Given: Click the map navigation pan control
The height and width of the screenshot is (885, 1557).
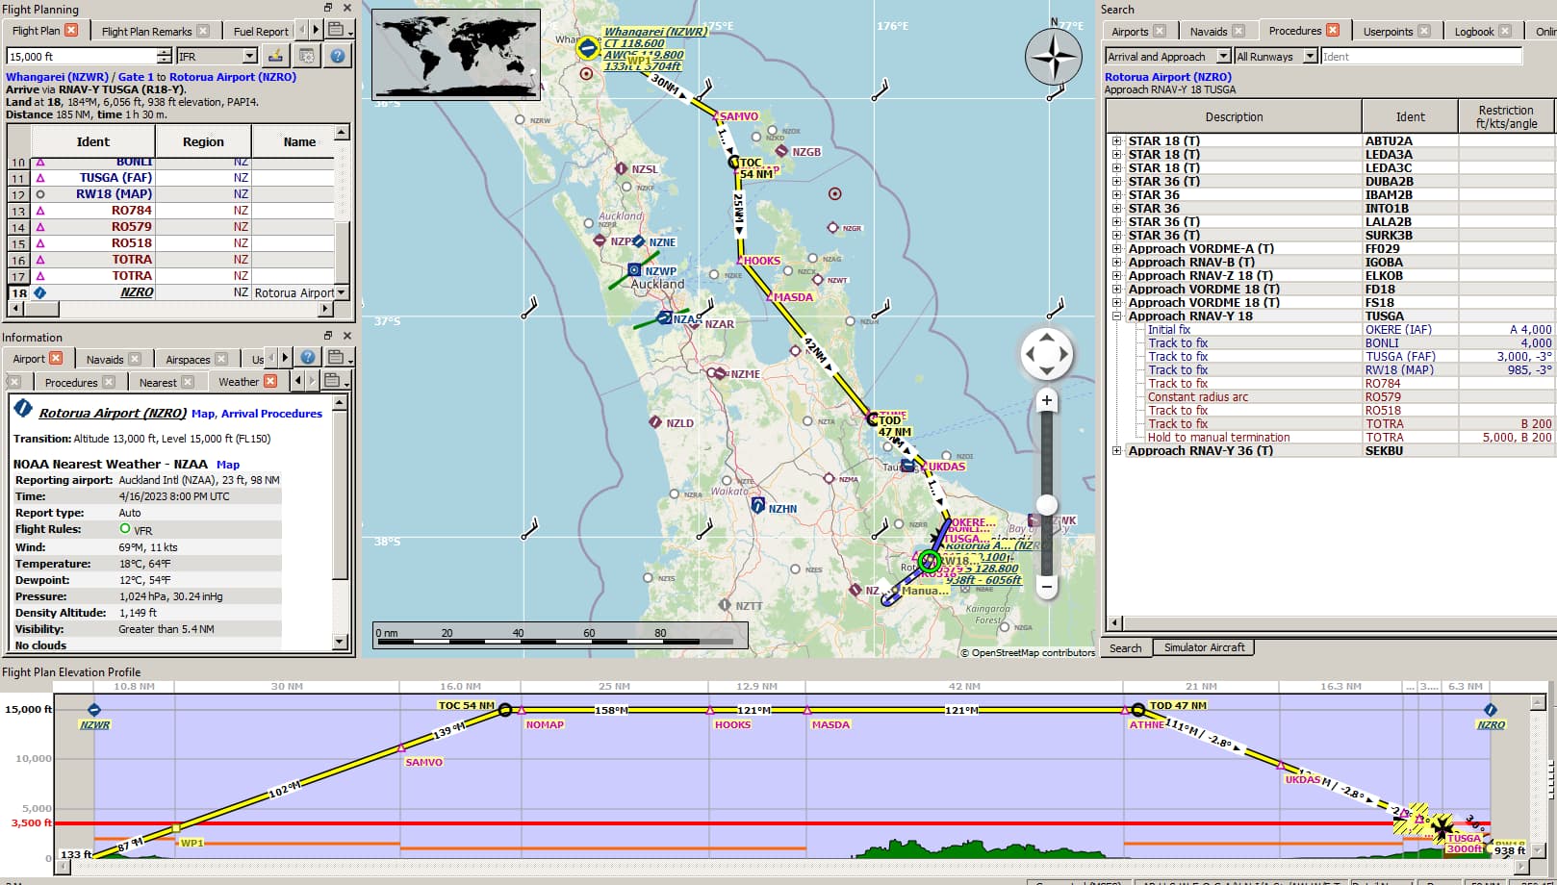Looking at the screenshot, I should pos(1047,355).
